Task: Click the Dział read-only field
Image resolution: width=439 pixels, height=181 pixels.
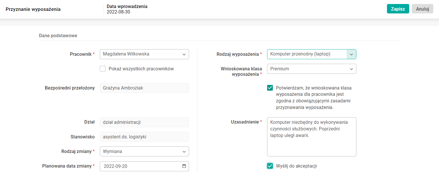Action: pyautogui.click(x=144, y=122)
